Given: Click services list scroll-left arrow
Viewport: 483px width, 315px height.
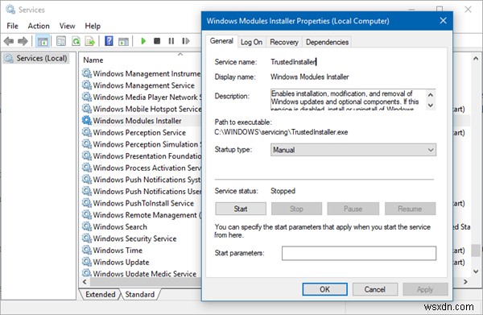Looking at the screenshot, I should (85, 282).
